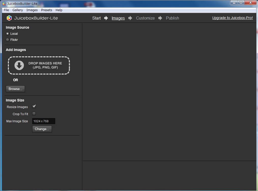Screen dimensions: 258x191
Task: Enable the Crop To Fit checkbox
Action: coord(34,114)
